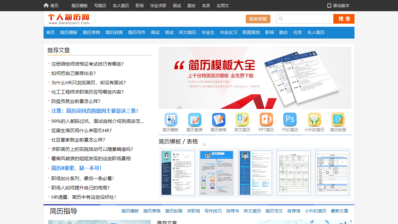Open the PPT简历 category icon
The image size is (398, 224).
click(266, 119)
